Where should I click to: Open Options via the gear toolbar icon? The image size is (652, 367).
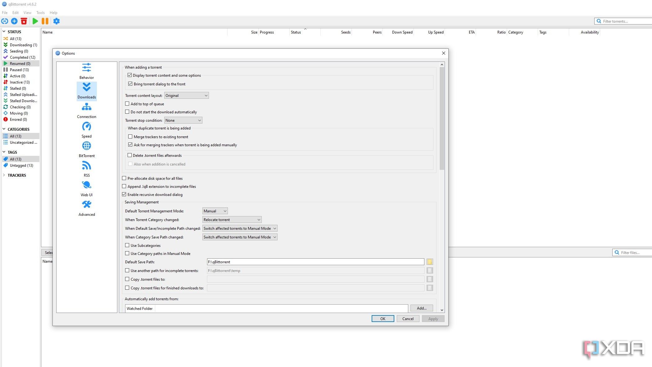tap(57, 21)
